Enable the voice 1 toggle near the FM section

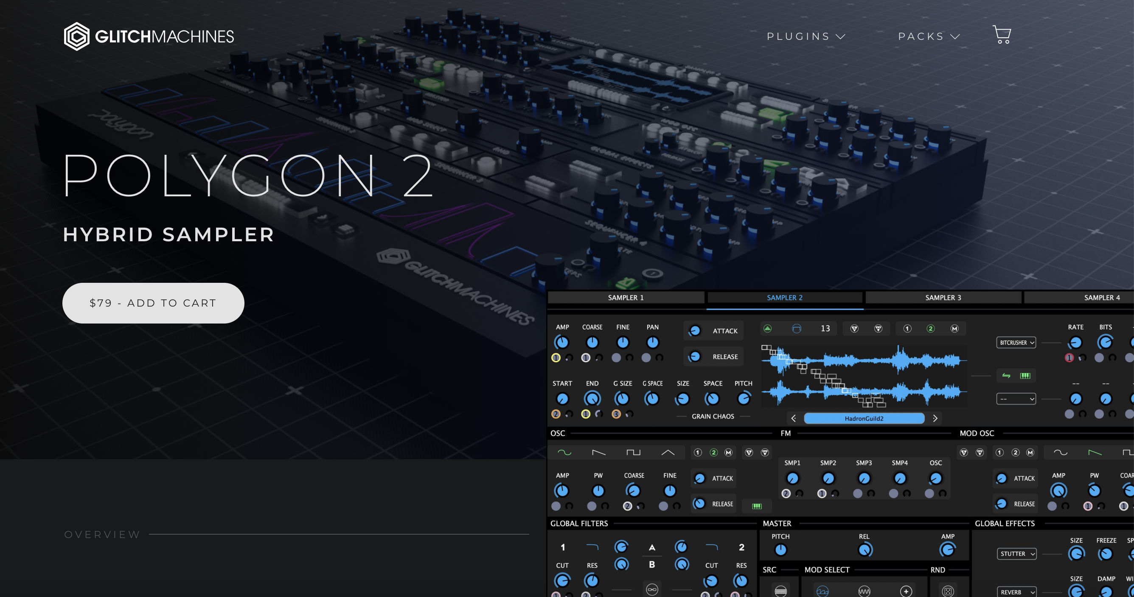click(x=698, y=453)
